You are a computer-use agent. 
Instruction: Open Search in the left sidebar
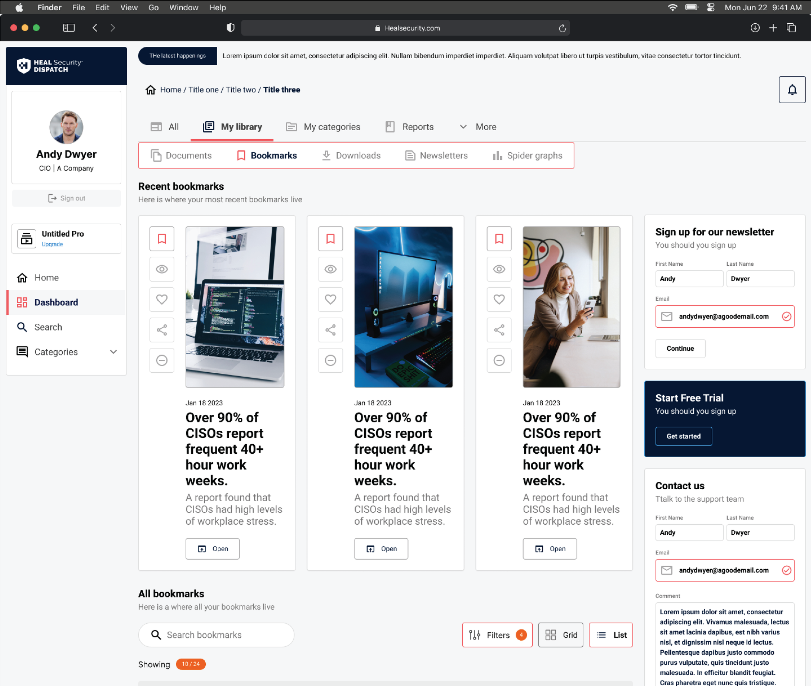(x=48, y=327)
